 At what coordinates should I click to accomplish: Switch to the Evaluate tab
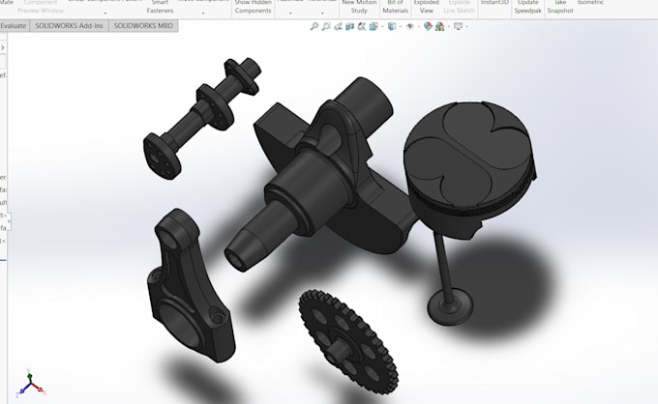click(14, 25)
